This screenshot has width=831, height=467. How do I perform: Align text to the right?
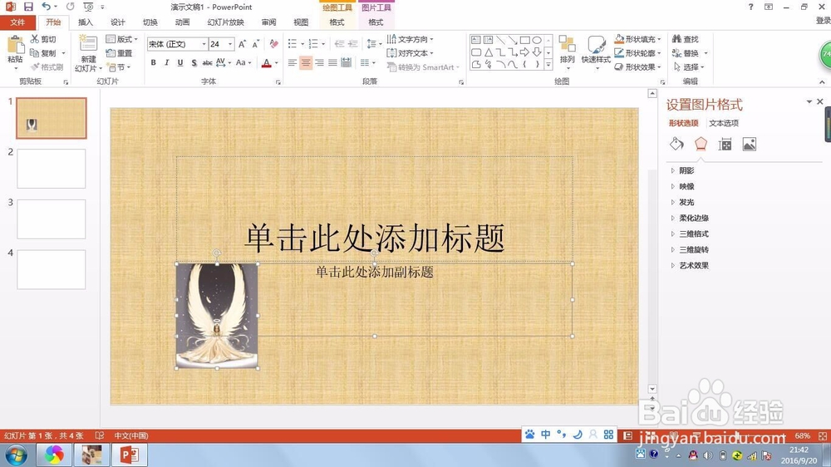319,62
